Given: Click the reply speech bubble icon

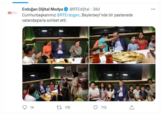Looking at the screenshot, I should [25, 107].
